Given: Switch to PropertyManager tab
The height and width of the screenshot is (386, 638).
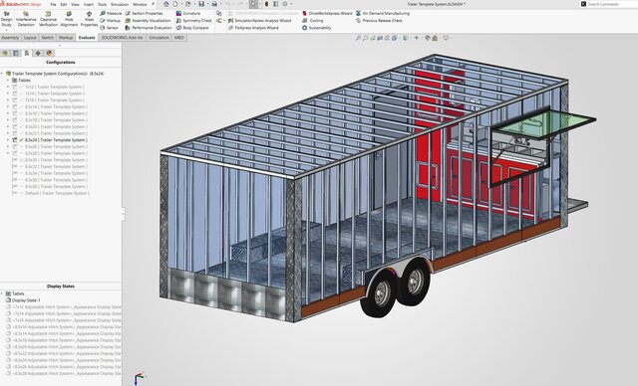Looking at the screenshot, I should click(x=16, y=53).
